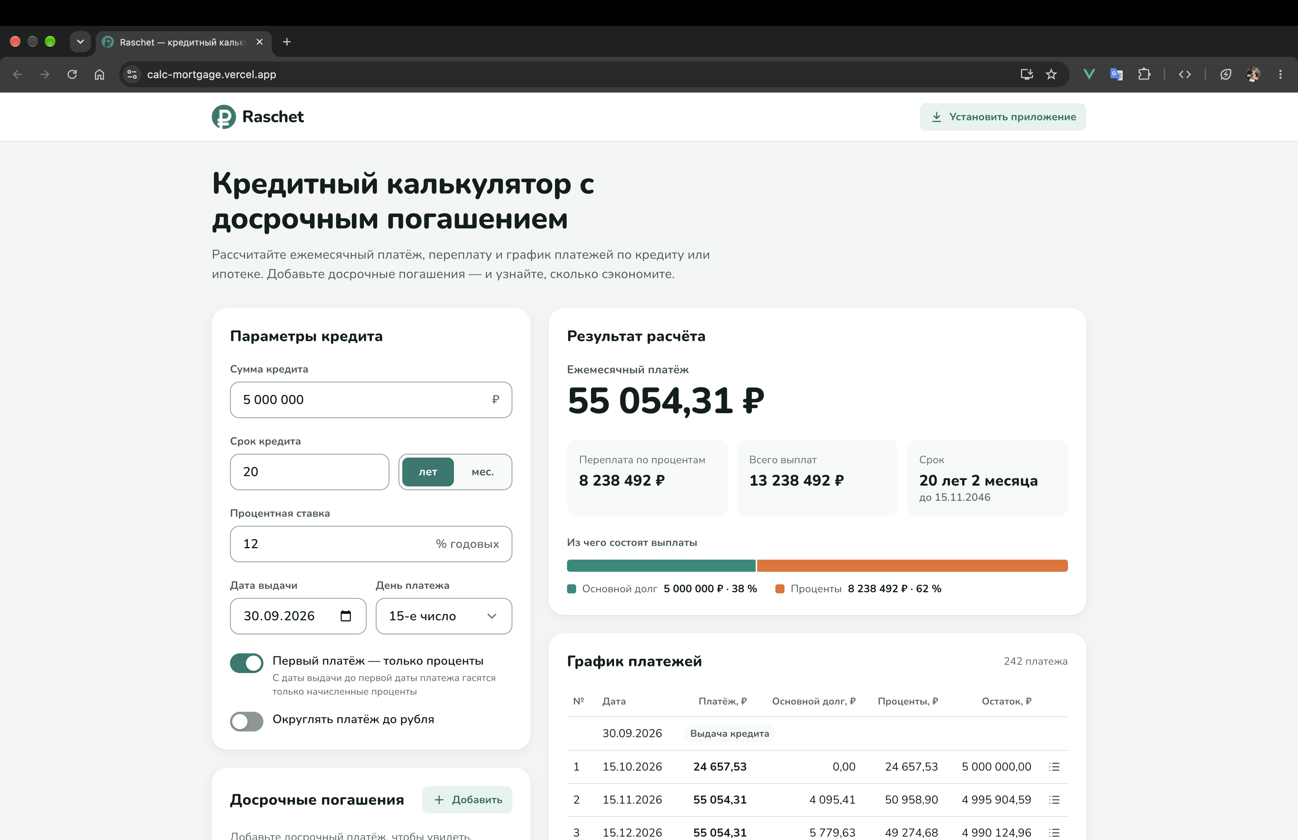This screenshot has height=840, width=1298.
Task: Close the Raschet browser tab
Action: coord(260,42)
